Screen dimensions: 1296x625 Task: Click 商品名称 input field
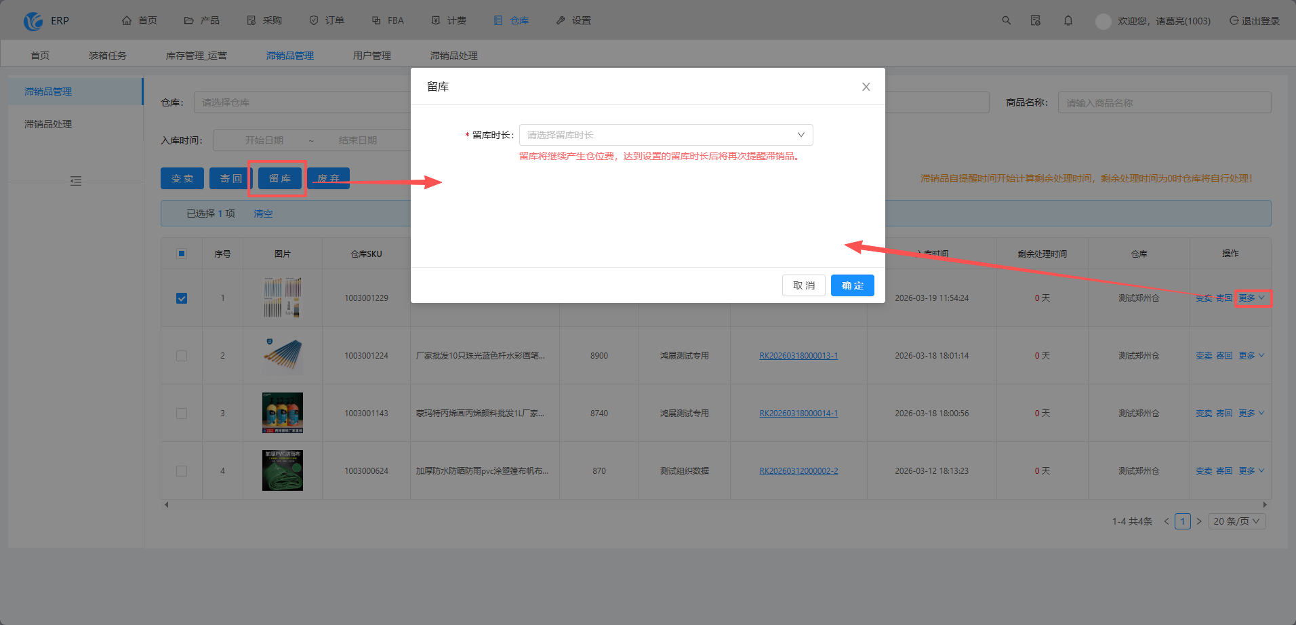tap(1165, 102)
